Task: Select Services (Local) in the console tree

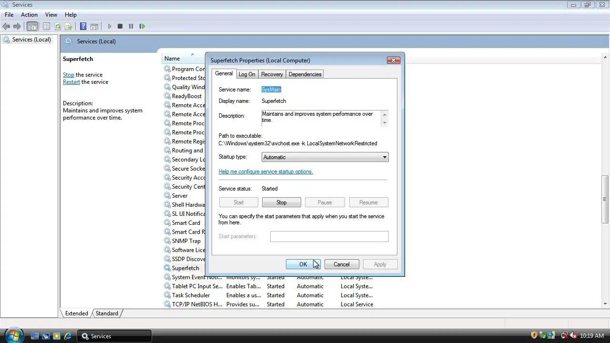Action: click(27, 40)
